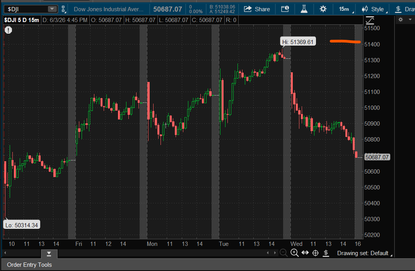Click the zoom in magnifier icon
415x271 pixels.
(x=294, y=253)
